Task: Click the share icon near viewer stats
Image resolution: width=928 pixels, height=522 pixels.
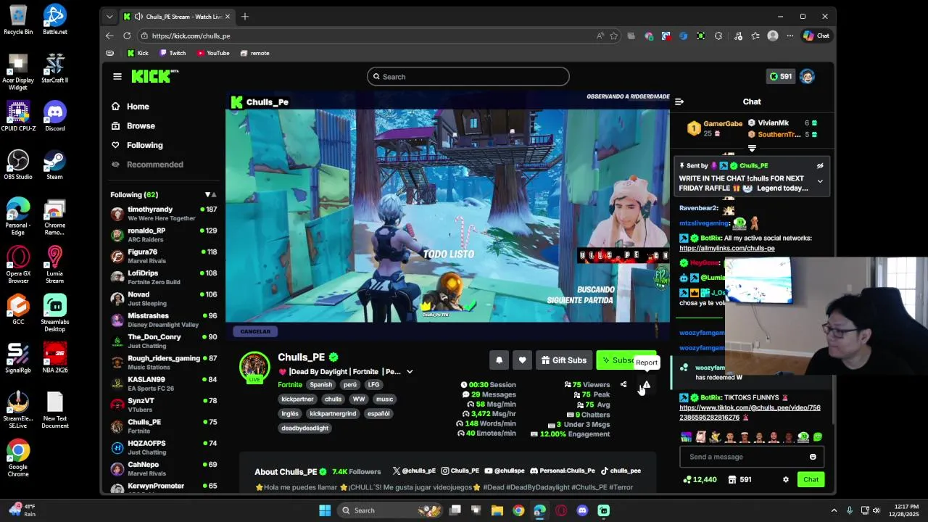Action: pyautogui.click(x=623, y=385)
